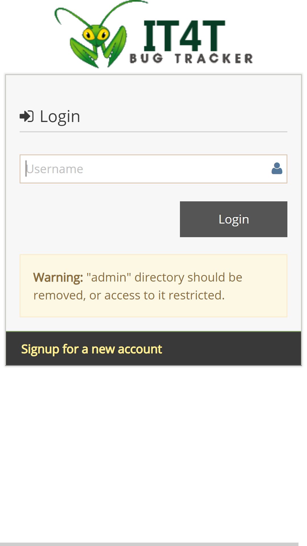Click the bold Warning: label
307x546 pixels.
click(x=58, y=277)
